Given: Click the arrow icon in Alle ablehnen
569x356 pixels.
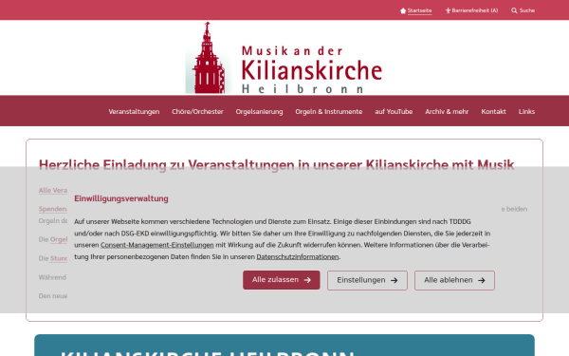Looking at the screenshot, I should pos(482,280).
